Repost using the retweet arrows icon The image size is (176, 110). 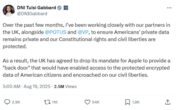point(47,102)
